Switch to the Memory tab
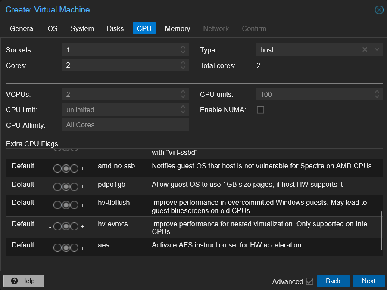The width and height of the screenshot is (387, 290). 177,28
